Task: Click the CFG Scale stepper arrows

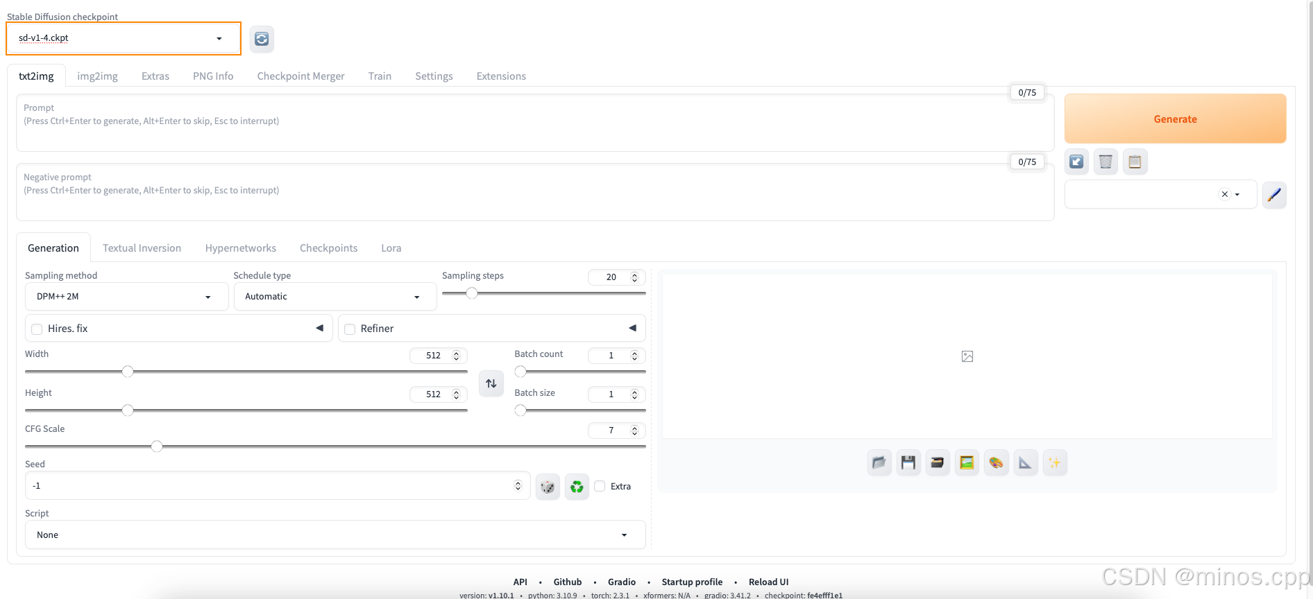Action: pos(634,431)
